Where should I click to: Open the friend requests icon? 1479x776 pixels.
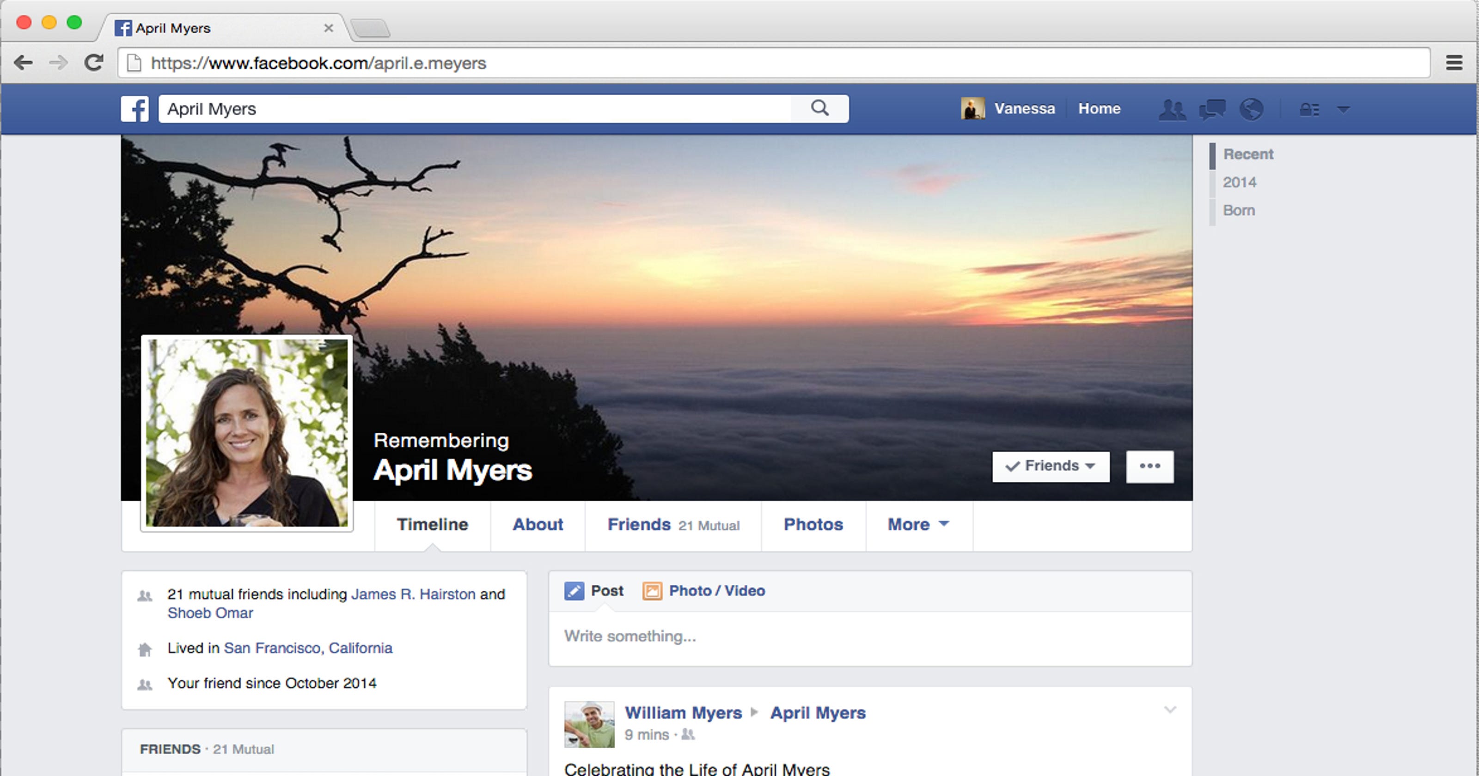[x=1173, y=109]
